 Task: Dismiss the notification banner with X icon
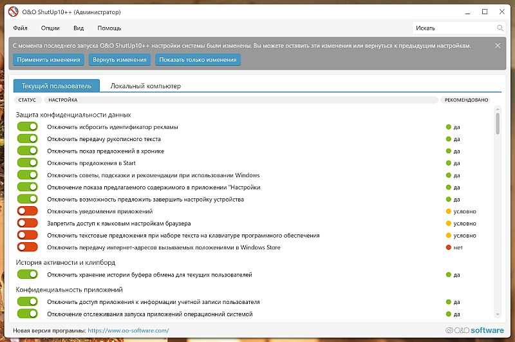coord(498,46)
